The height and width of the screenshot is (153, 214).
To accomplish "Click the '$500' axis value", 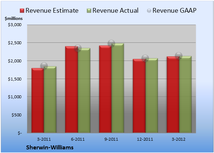I will coord(16,115).
